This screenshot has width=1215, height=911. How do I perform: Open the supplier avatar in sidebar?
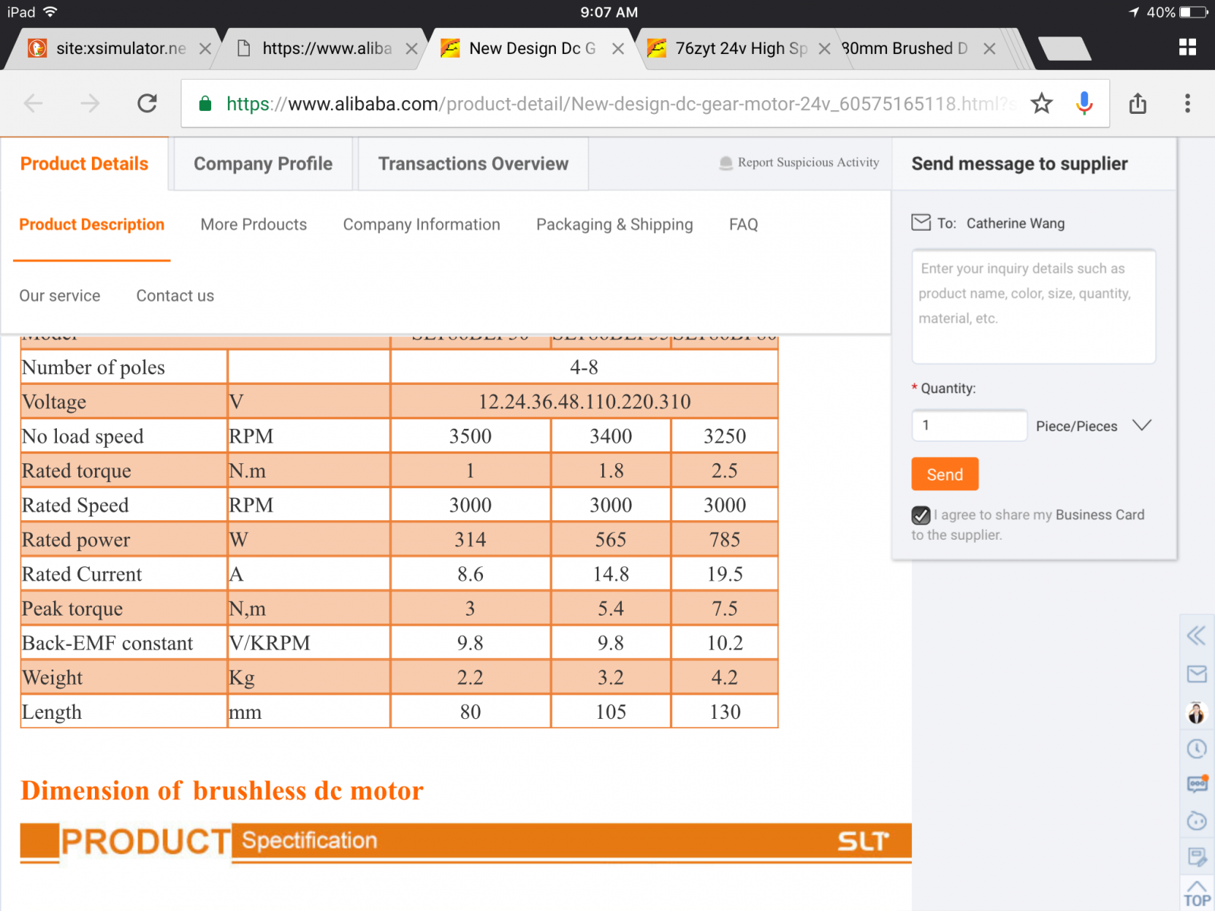coord(1197,713)
